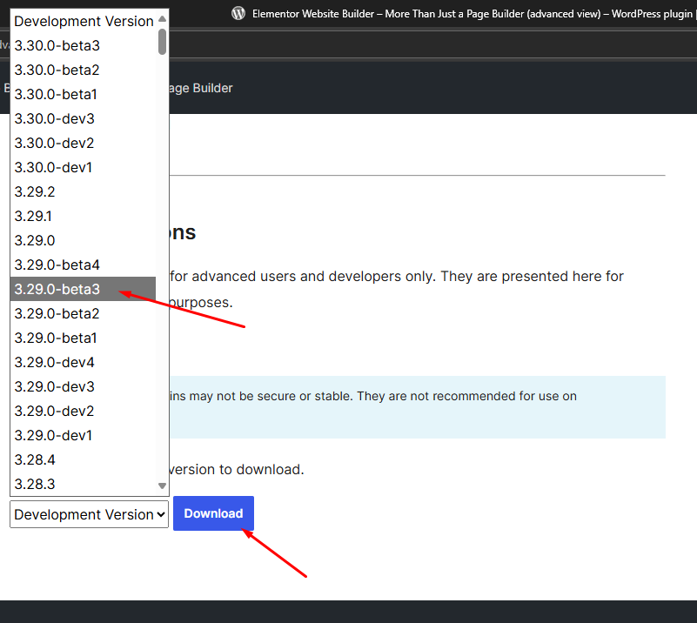Image resolution: width=697 pixels, height=623 pixels.
Task: Select highlighted version 3.29.0-beta3
Action: pyautogui.click(x=84, y=289)
